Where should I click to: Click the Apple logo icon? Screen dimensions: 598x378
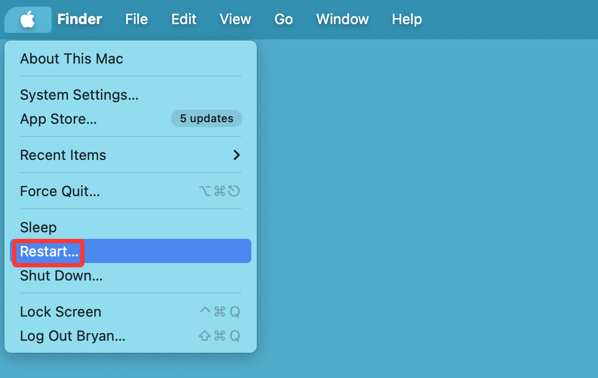[27, 19]
